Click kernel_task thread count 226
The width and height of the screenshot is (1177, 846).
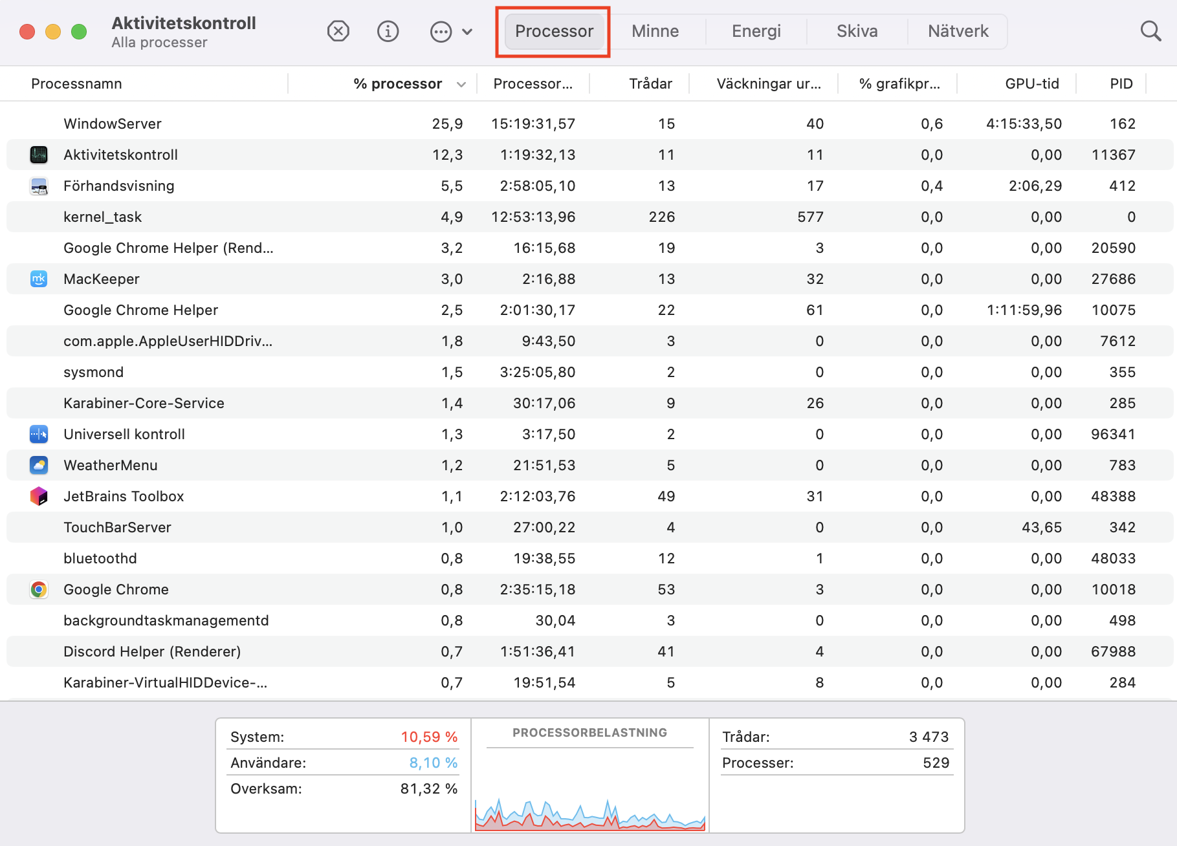click(x=661, y=217)
